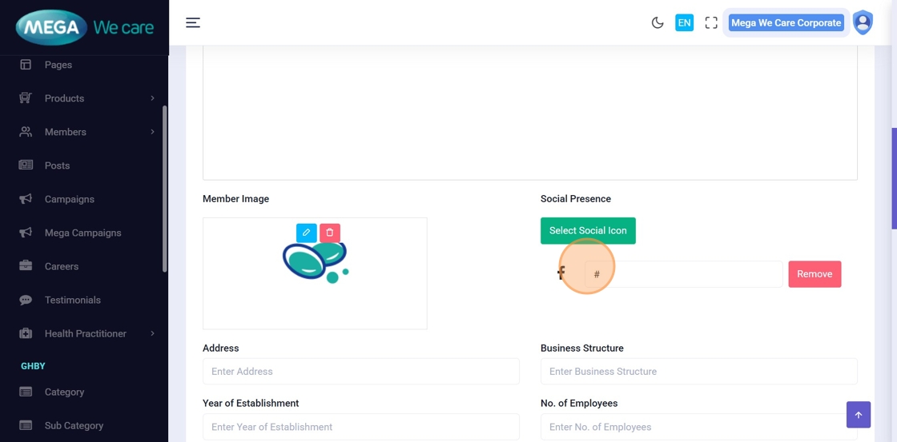This screenshot has width=897, height=442.
Task: Expand the Health Practitioner submenu
Action: [x=152, y=333]
